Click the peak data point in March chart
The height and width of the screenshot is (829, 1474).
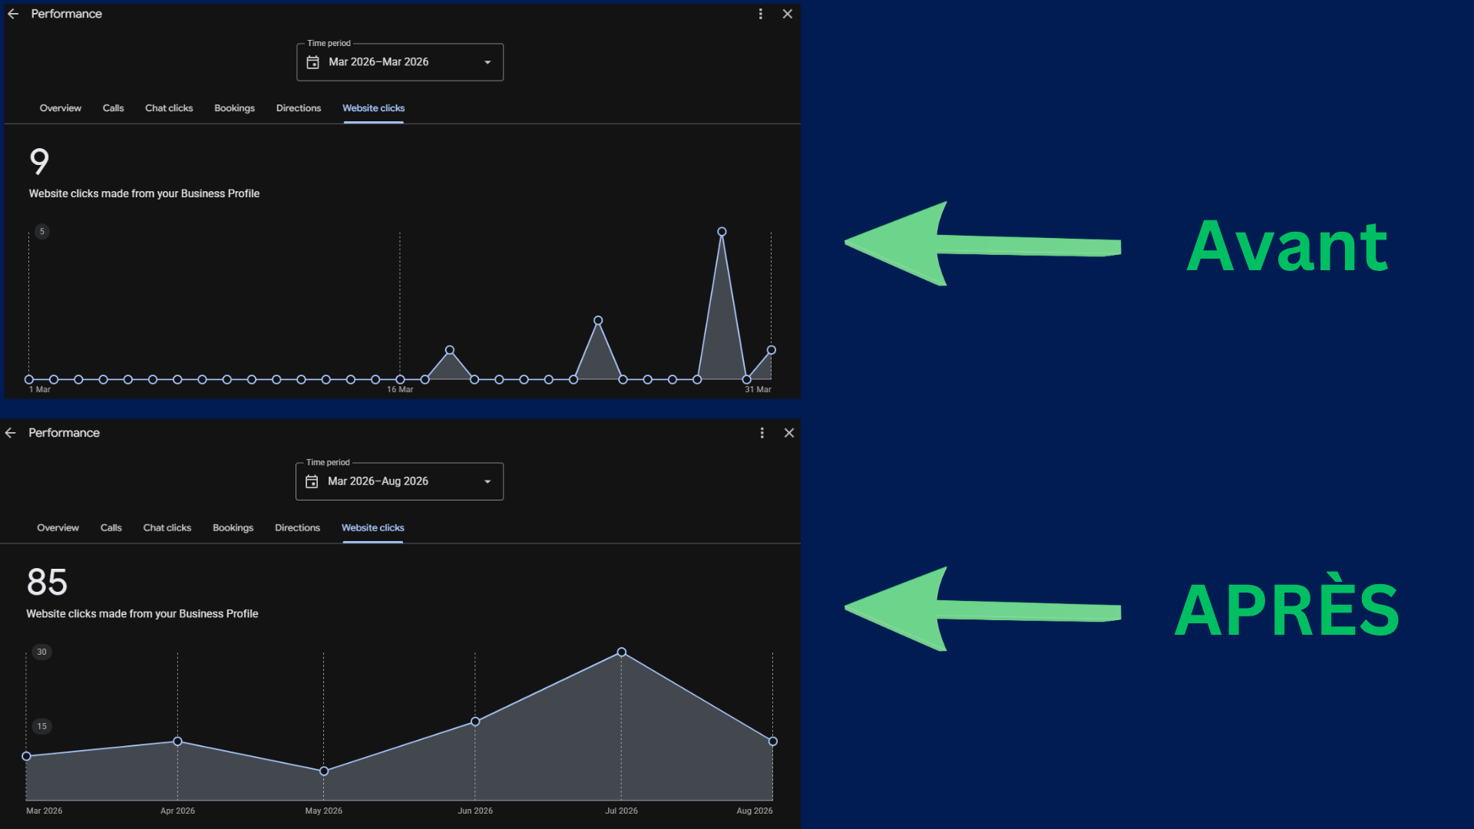coord(722,231)
